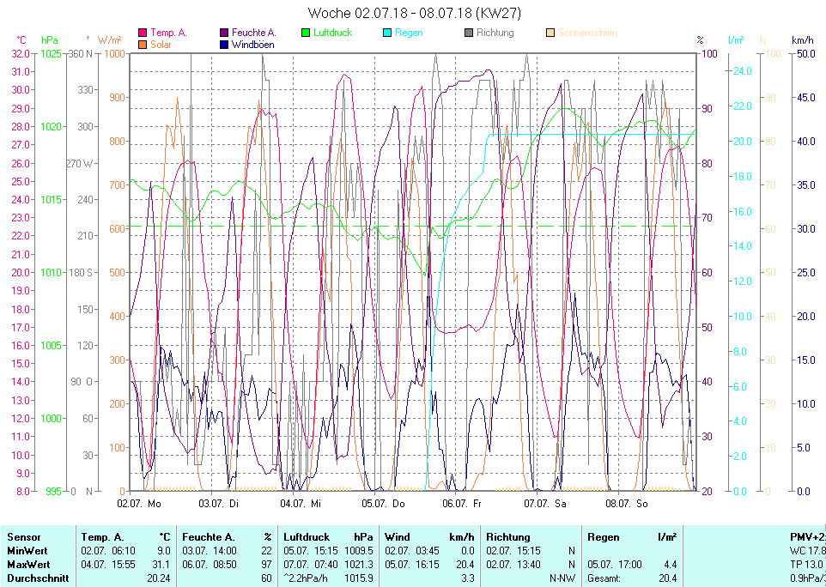826x587 pixels.
Task: Click the cyan Regen legend swatch
Action: [387, 33]
